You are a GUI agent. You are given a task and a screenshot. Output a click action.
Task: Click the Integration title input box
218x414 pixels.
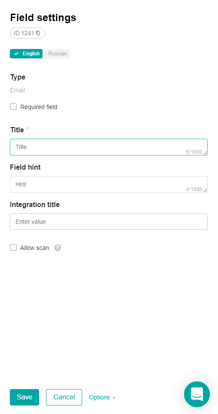pyautogui.click(x=109, y=222)
